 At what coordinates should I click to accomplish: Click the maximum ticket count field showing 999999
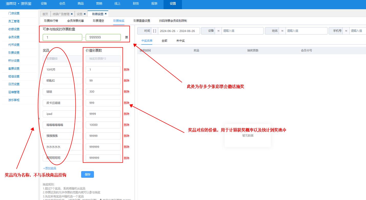tap(103, 37)
